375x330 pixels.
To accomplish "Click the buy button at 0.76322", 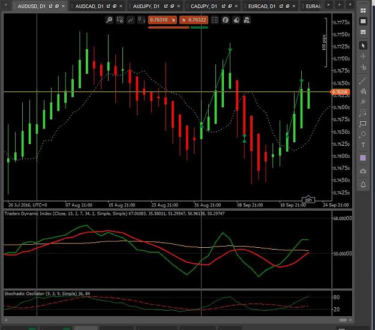I will (x=194, y=20).
